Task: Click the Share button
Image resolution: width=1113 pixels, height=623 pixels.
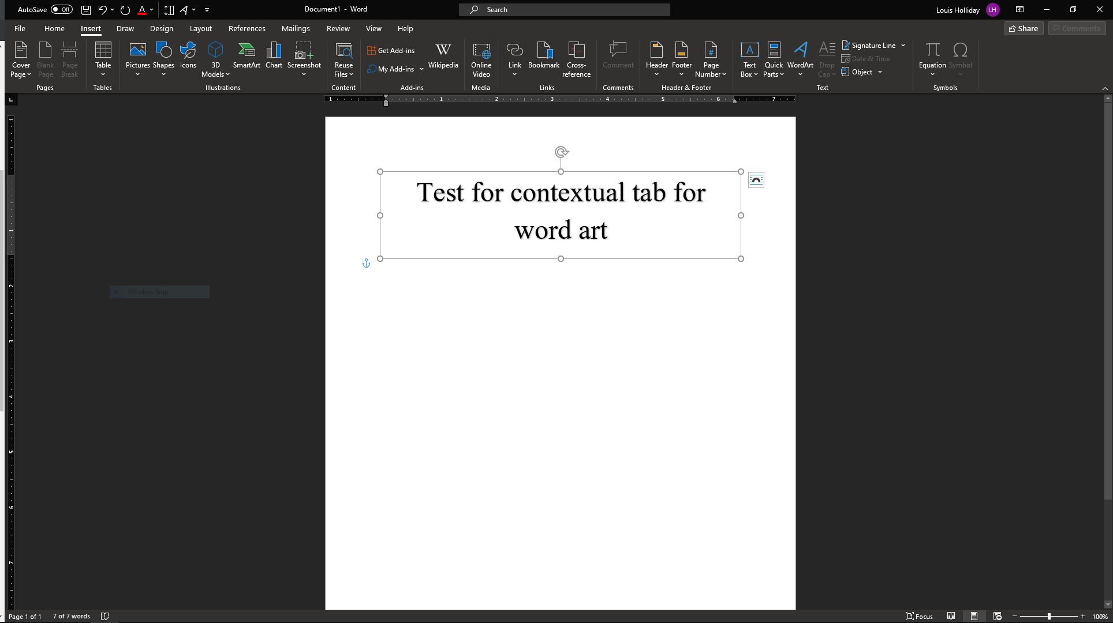Action: (1023, 28)
